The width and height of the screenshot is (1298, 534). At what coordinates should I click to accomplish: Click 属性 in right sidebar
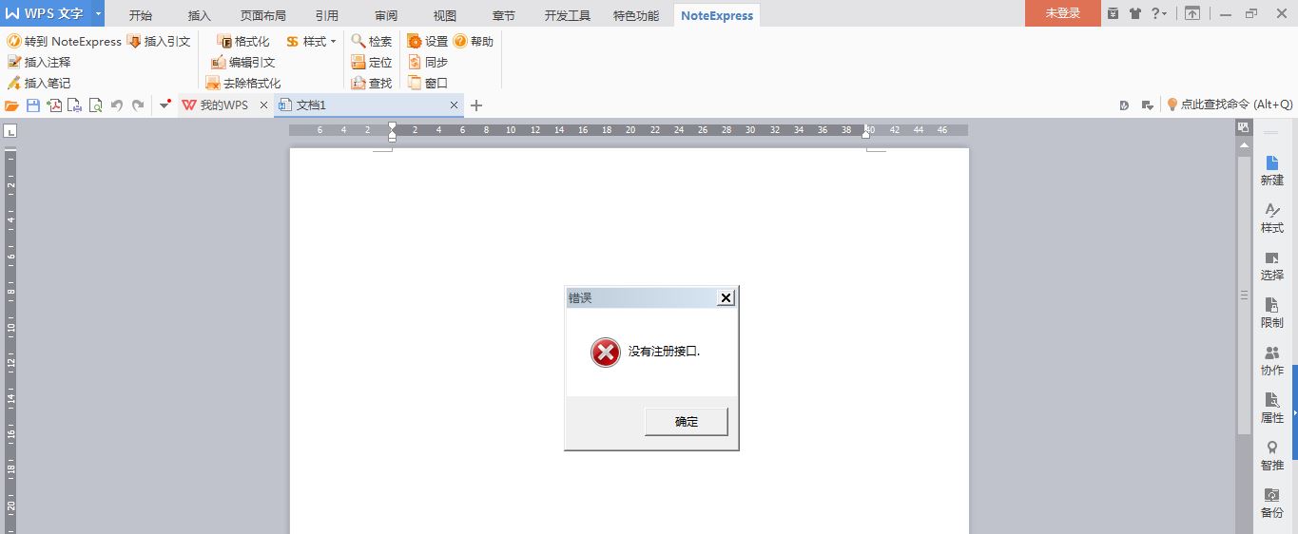pyautogui.click(x=1271, y=409)
